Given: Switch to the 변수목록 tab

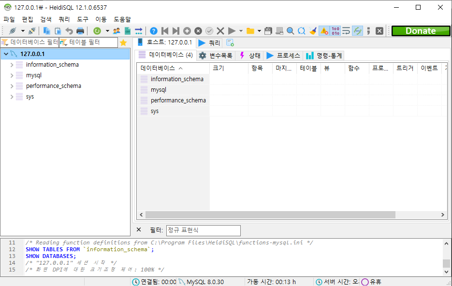Looking at the screenshot, I should point(216,56).
